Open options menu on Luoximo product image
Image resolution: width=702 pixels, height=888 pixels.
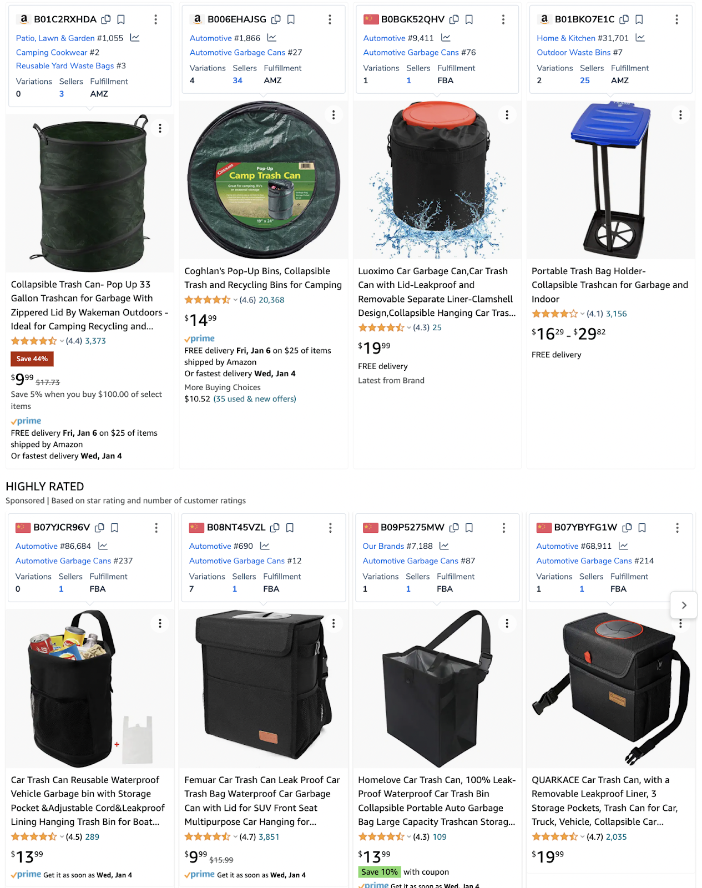click(x=507, y=115)
